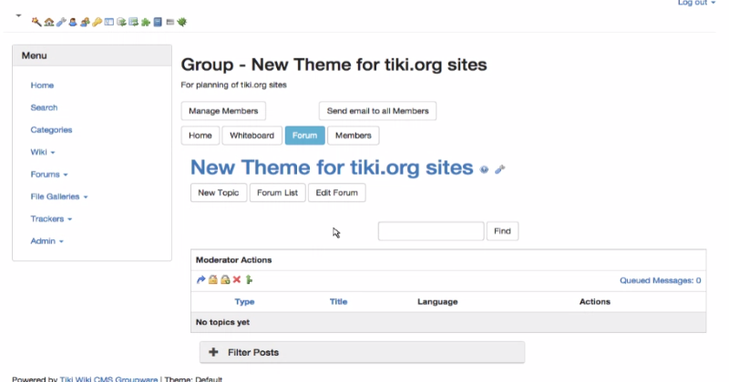The image size is (729, 382).
Task: Click the golden key permissions icon
Action: (x=98, y=22)
